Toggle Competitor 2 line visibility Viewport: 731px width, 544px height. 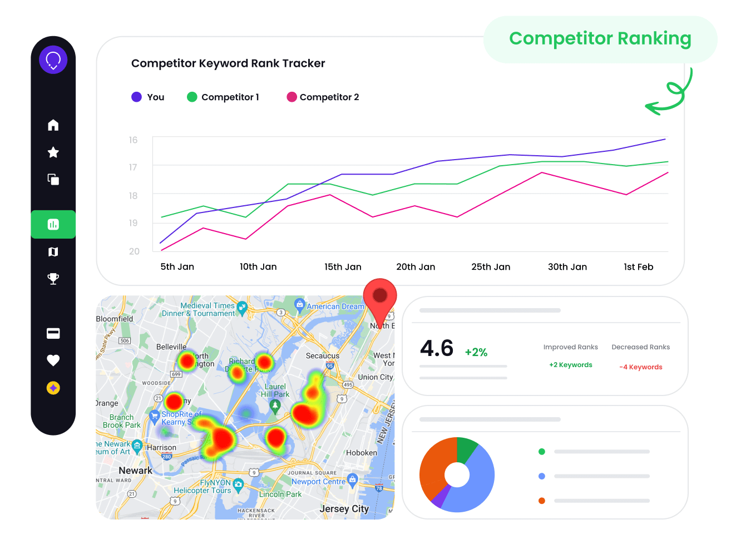click(x=323, y=97)
